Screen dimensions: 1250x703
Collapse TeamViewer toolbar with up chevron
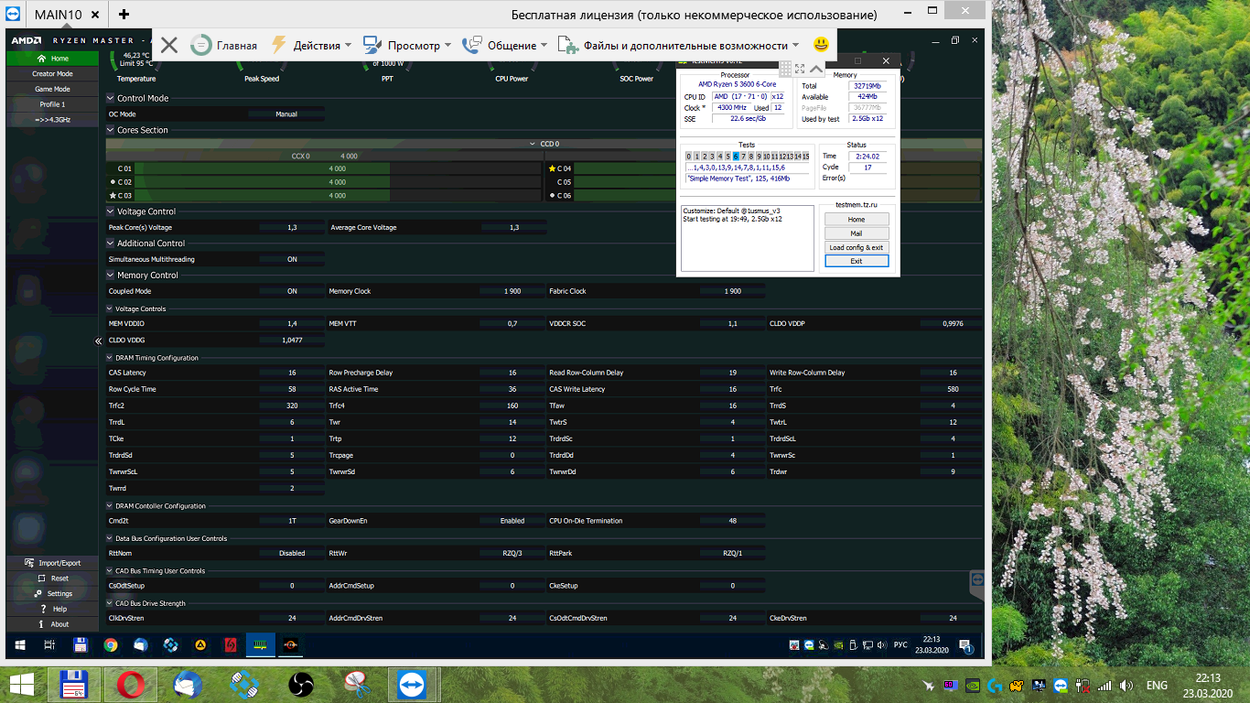click(x=816, y=69)
